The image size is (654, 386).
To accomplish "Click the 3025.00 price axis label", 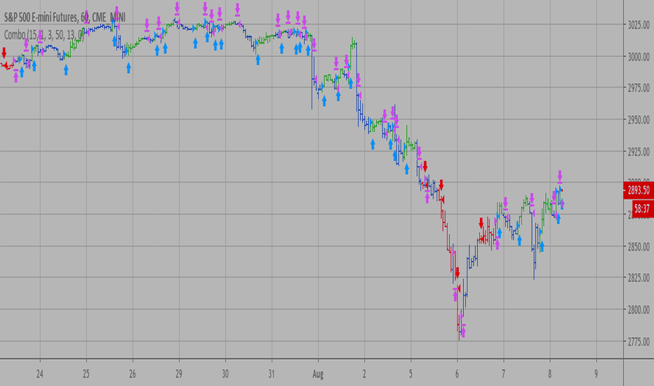I will pos(639,25).
